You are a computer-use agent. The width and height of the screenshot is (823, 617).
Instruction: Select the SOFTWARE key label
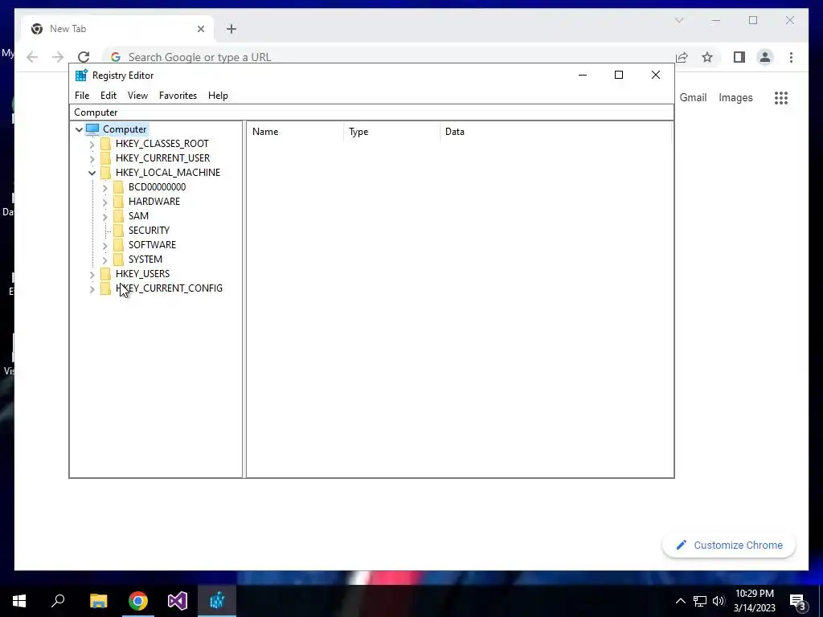(x=152, y=245)
